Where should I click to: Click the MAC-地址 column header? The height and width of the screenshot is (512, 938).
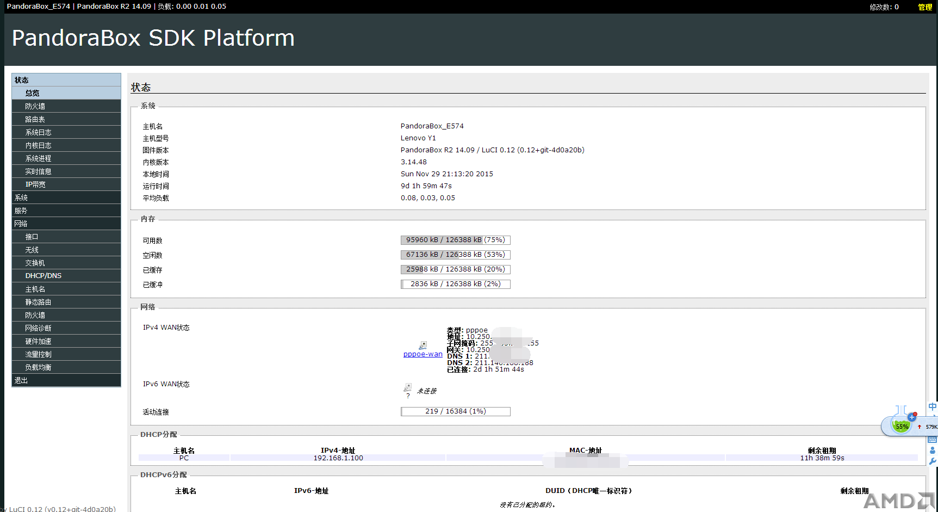click(x=586, y=451)
